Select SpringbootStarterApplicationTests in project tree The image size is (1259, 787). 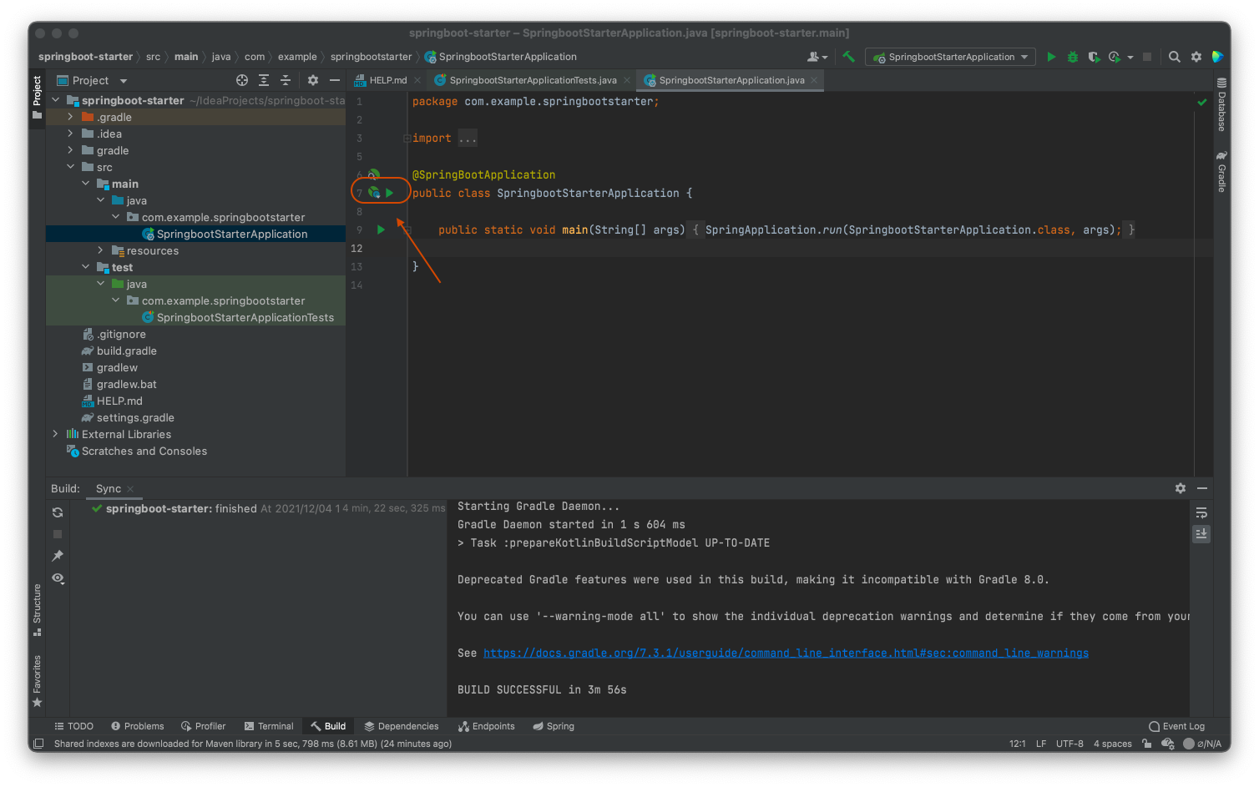point(245,317)
